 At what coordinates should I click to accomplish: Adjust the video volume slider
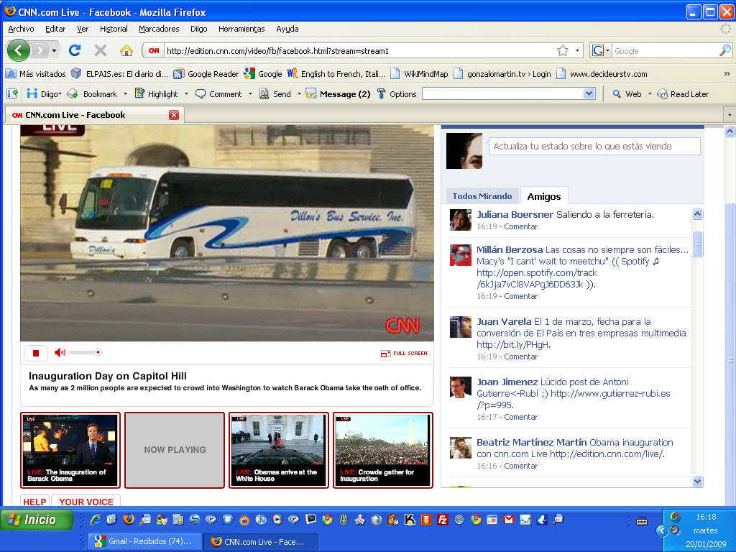tap(86, 352)
